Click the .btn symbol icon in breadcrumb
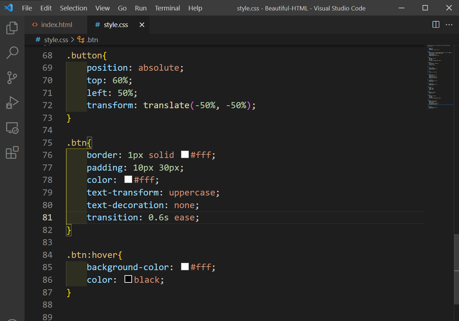459x321 pixels. 81,40
